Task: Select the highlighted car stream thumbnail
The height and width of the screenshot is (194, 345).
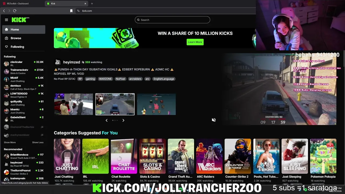Action: click(115, 104)
